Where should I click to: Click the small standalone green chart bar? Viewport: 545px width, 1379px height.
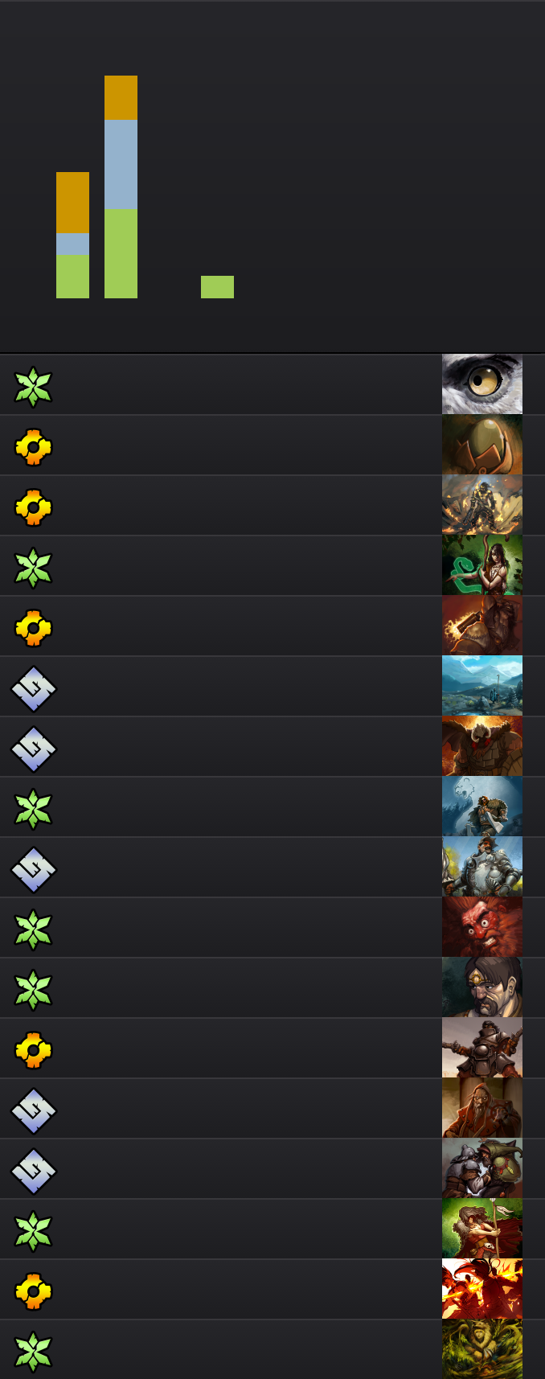pyautogui.click(x=217, y=287)
